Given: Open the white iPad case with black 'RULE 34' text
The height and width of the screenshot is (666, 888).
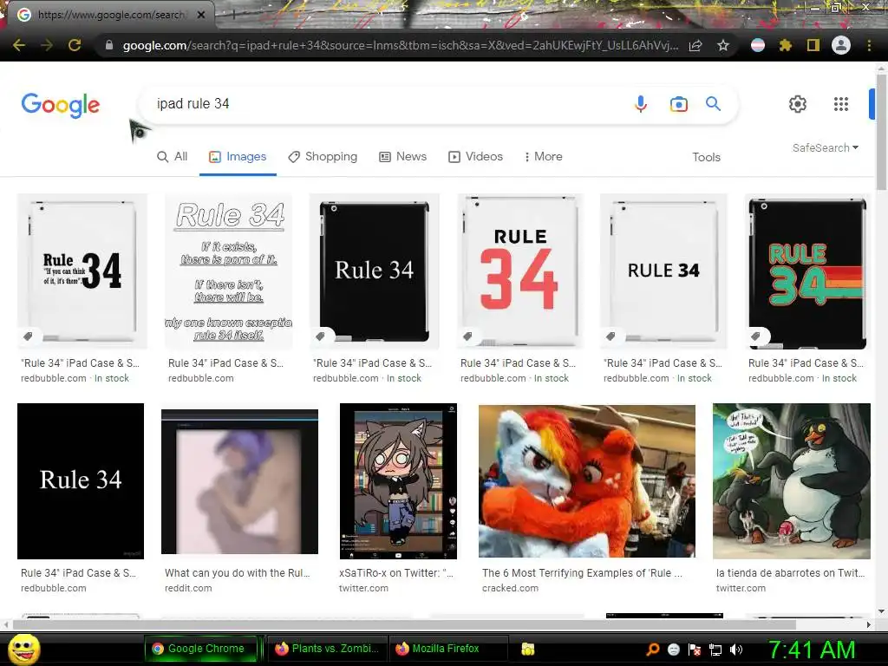Looking at the screenshot, I should click(663, 271).
